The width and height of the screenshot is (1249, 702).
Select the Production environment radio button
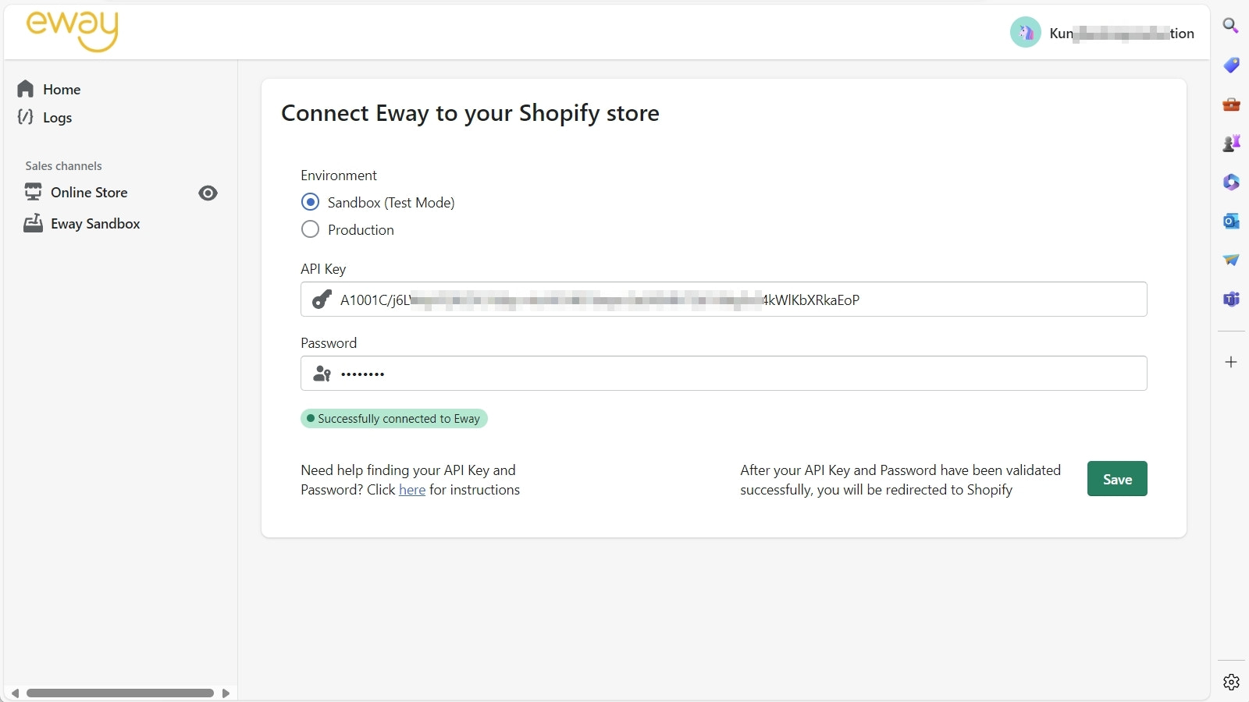click(310, 229)
